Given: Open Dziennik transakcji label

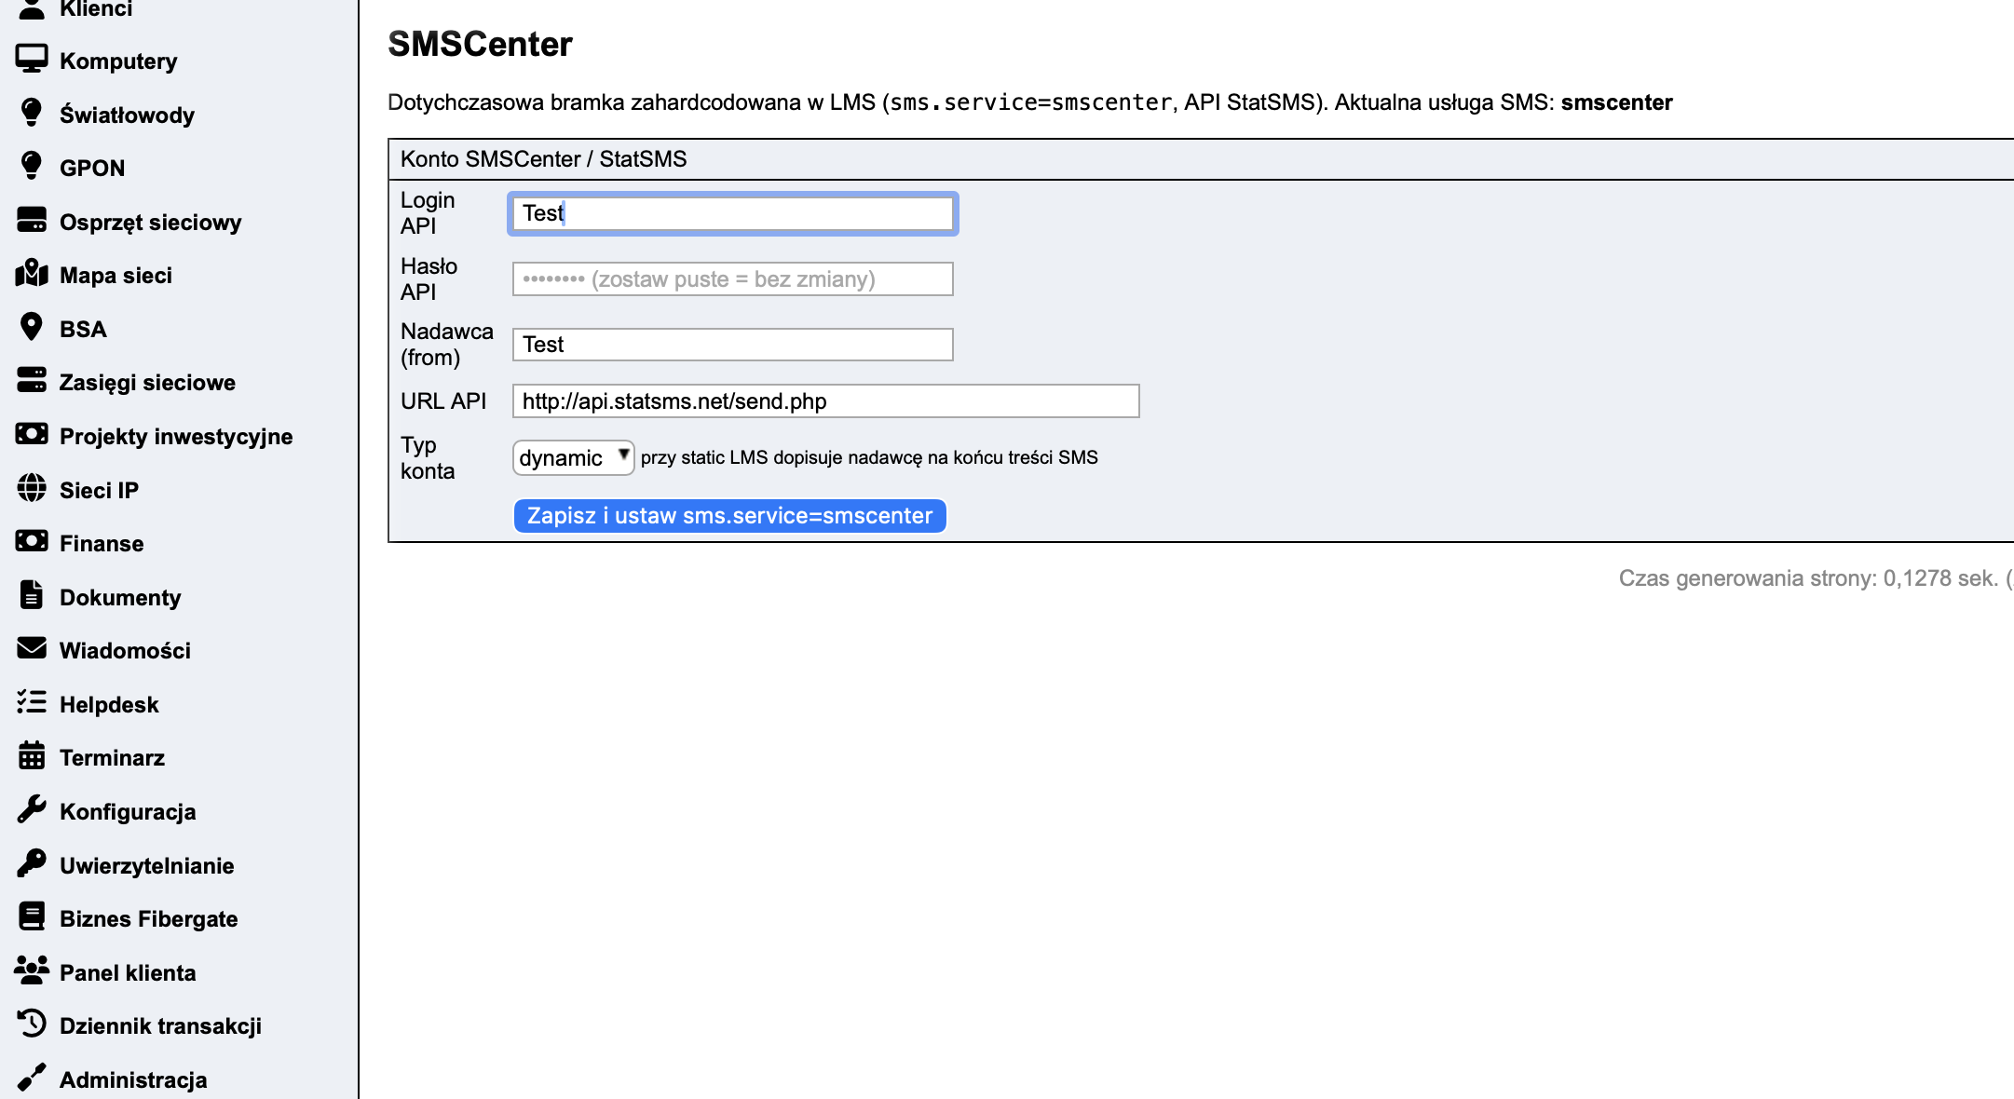Looking at the screenshot, I should [x=160, y=1025].
